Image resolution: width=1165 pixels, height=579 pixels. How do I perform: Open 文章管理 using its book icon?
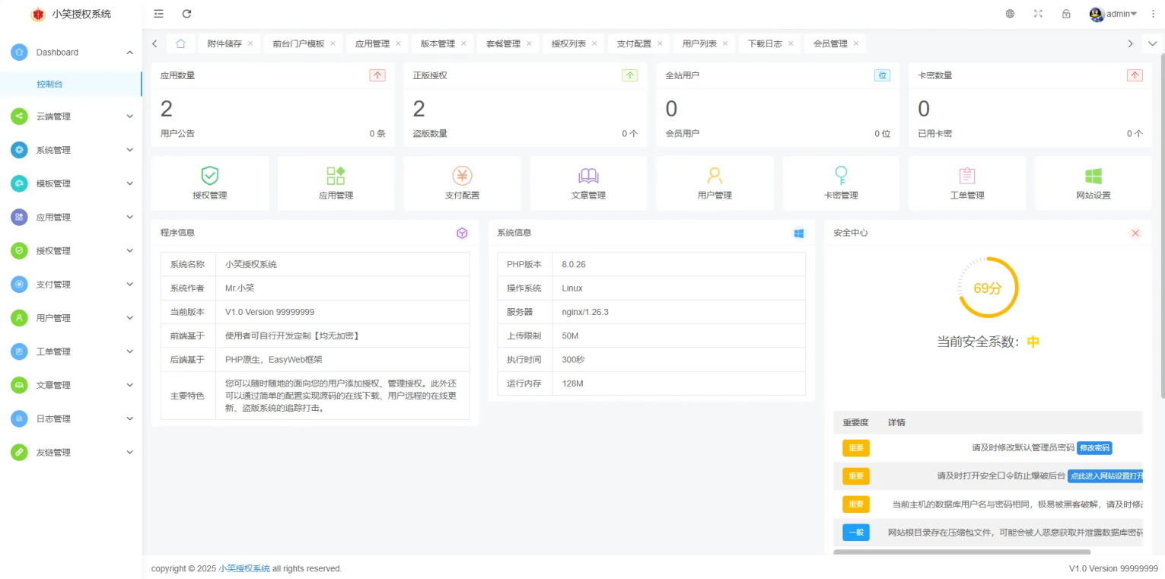[x=588, y=177]
